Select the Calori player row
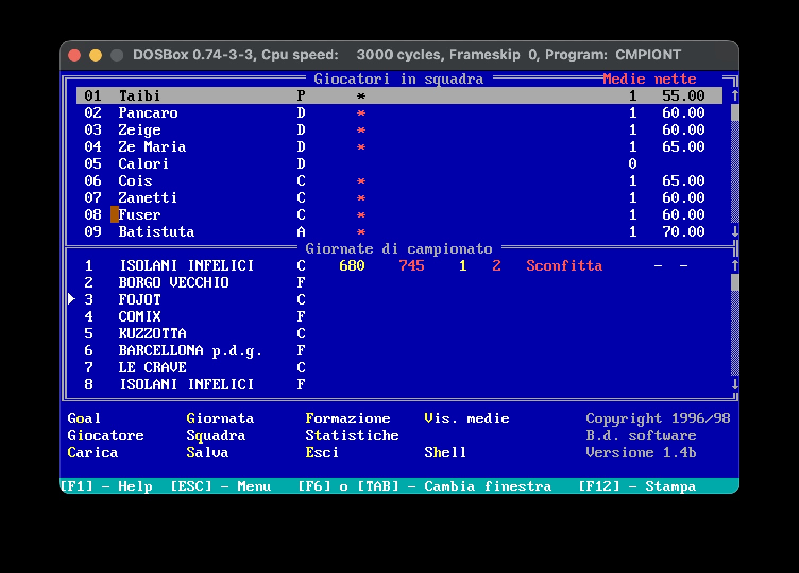This screenshot has height=573, width=799. pos(143,164)
